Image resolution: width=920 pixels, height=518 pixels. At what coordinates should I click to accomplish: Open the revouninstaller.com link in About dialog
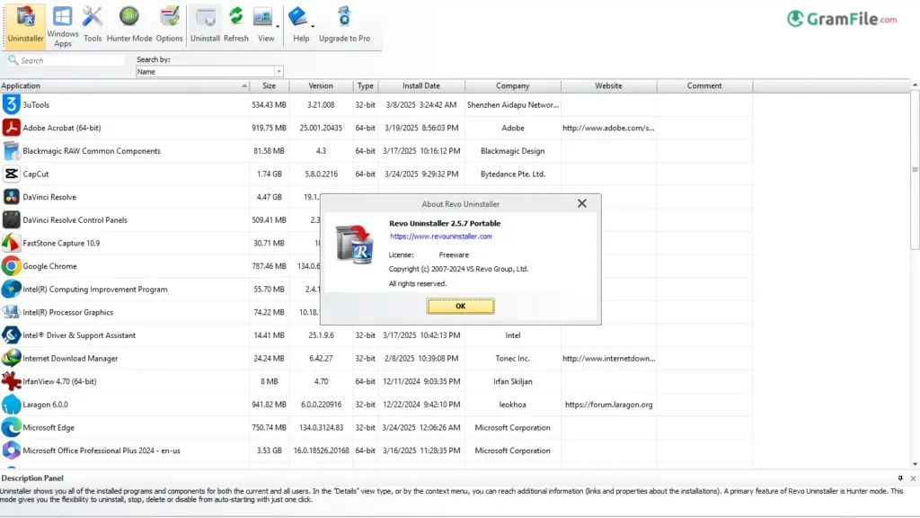point(440,237)
